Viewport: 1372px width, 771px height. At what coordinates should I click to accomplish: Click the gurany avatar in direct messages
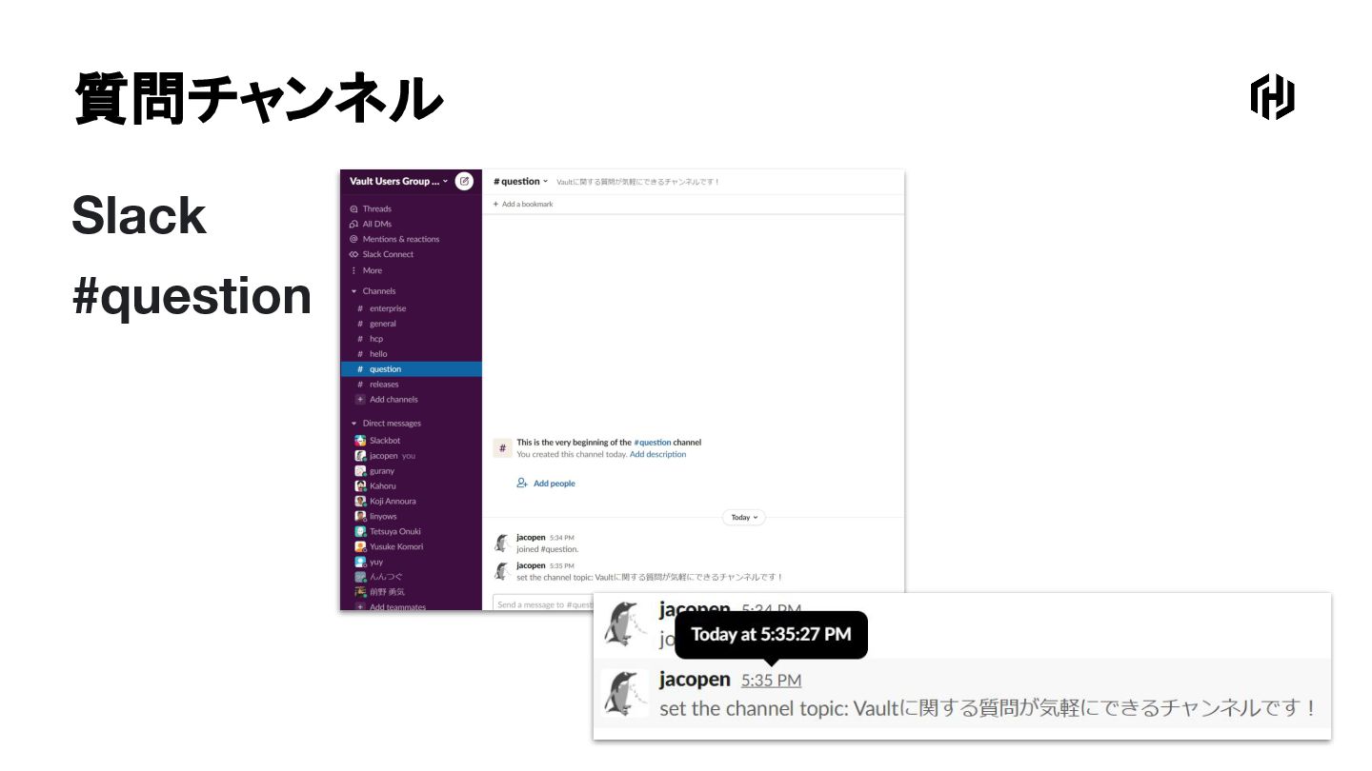360,471
